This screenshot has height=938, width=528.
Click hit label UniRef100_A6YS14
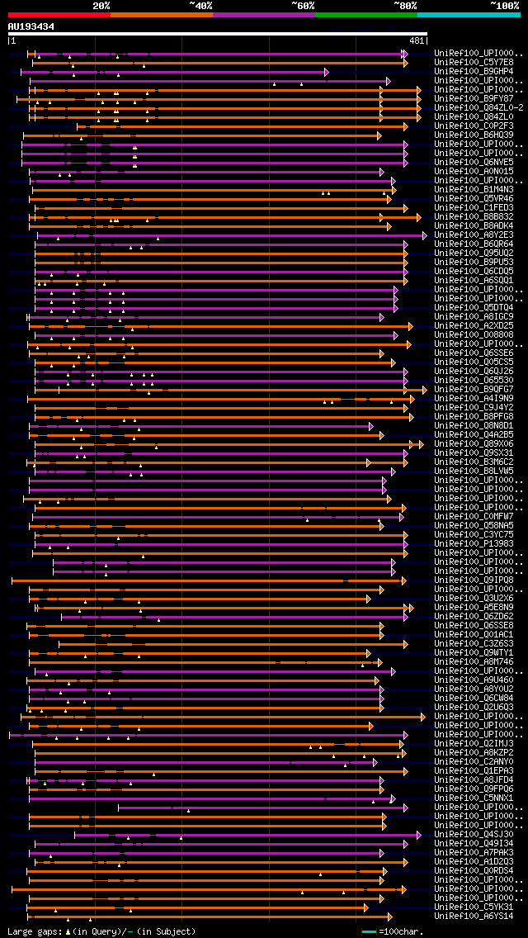(x=474, y=917)
